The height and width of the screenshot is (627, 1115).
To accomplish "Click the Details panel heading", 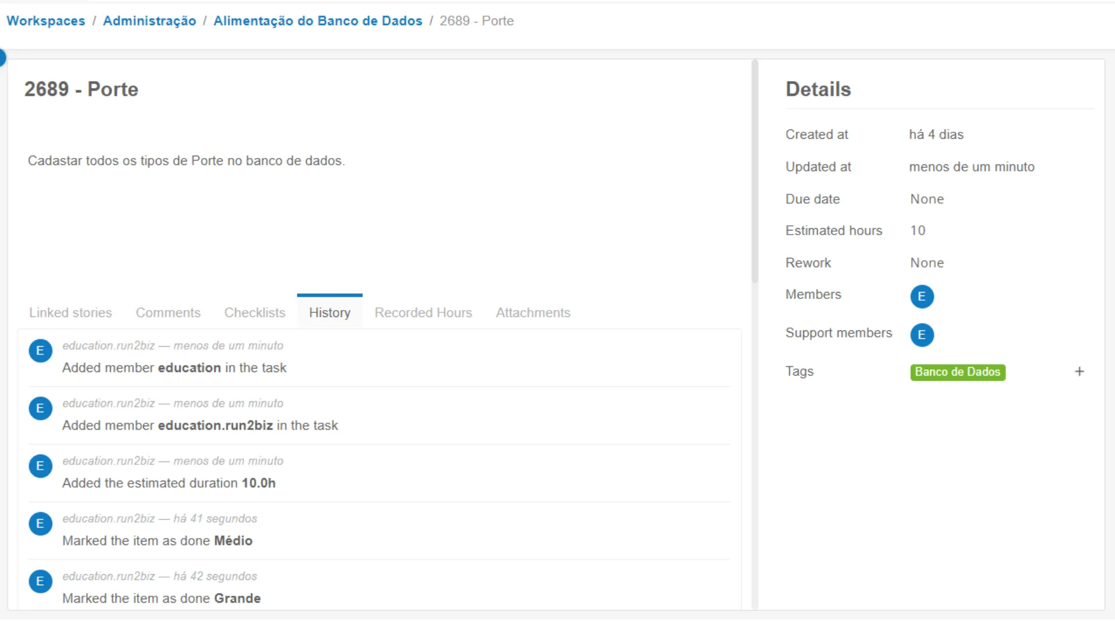I will (x=818, y=89).
